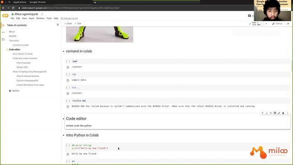Star the Miloo ngemil.ipynb notebook
Viewport: 293px width, 165px height.
[42, 14]
